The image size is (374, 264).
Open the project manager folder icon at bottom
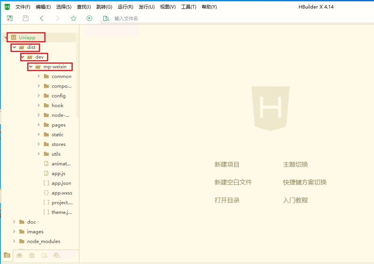[7, 255]
